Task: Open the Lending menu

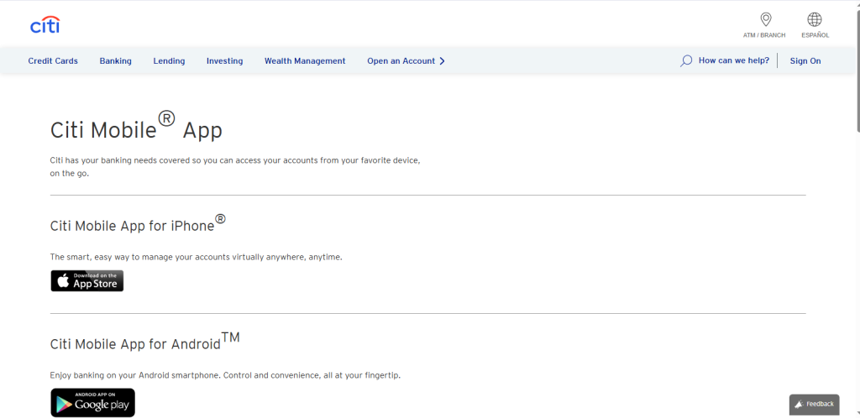Action: click(169, 60)
